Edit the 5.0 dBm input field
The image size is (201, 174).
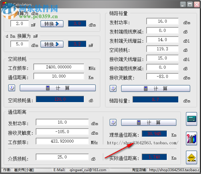[x=20, y=44]
